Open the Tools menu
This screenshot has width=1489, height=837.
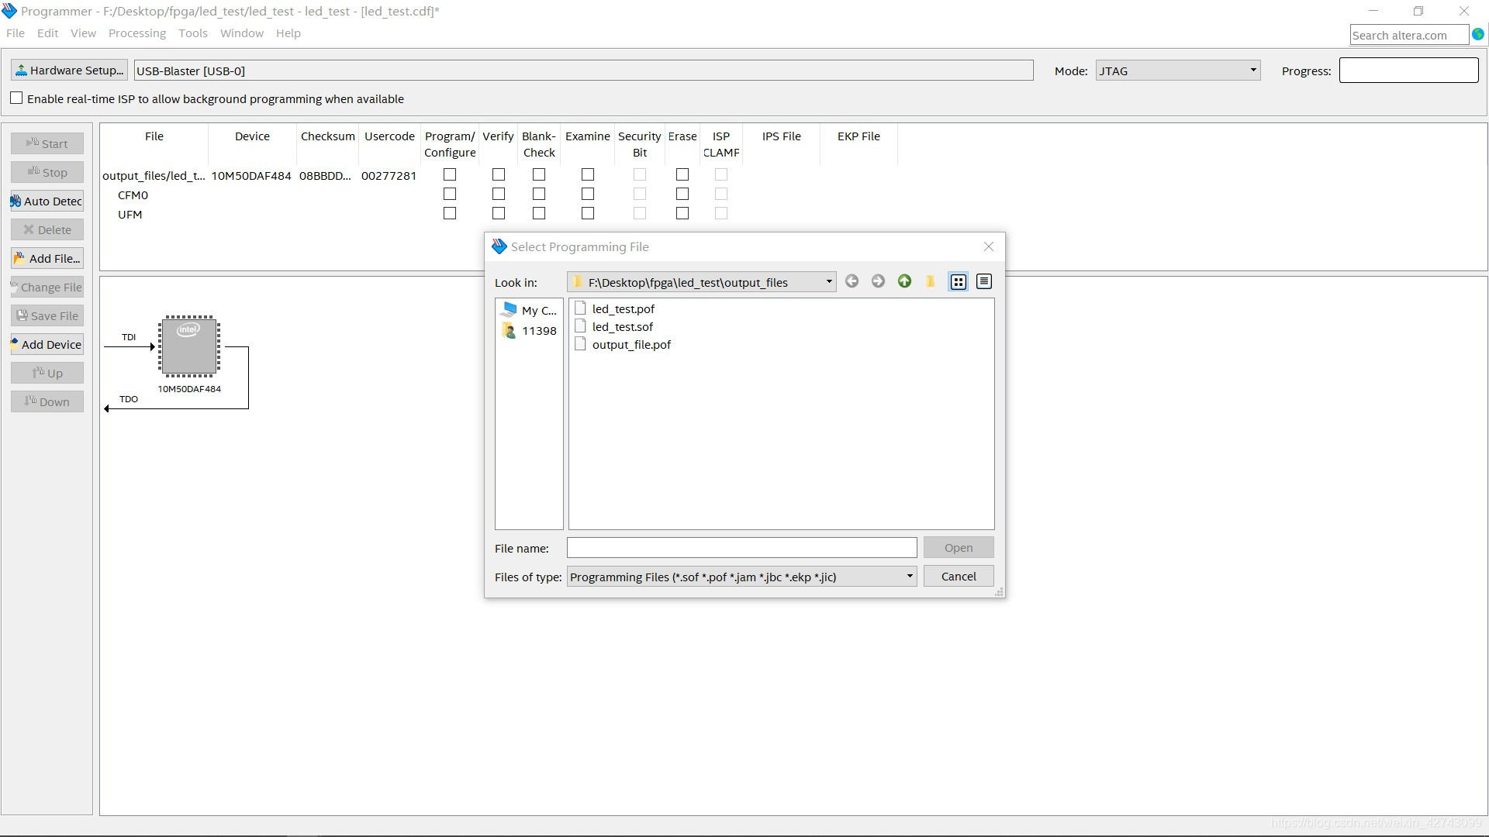tap(193, 33)
